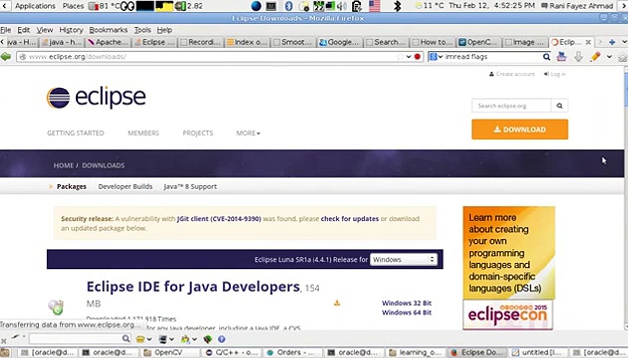Open the File menu
This screenshot has width=628, height=358.
click(6, 30)
